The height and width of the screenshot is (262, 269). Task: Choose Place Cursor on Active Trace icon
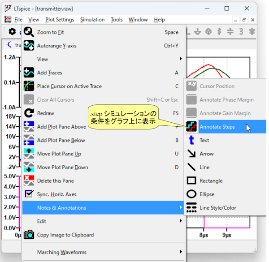coord(29,86)
